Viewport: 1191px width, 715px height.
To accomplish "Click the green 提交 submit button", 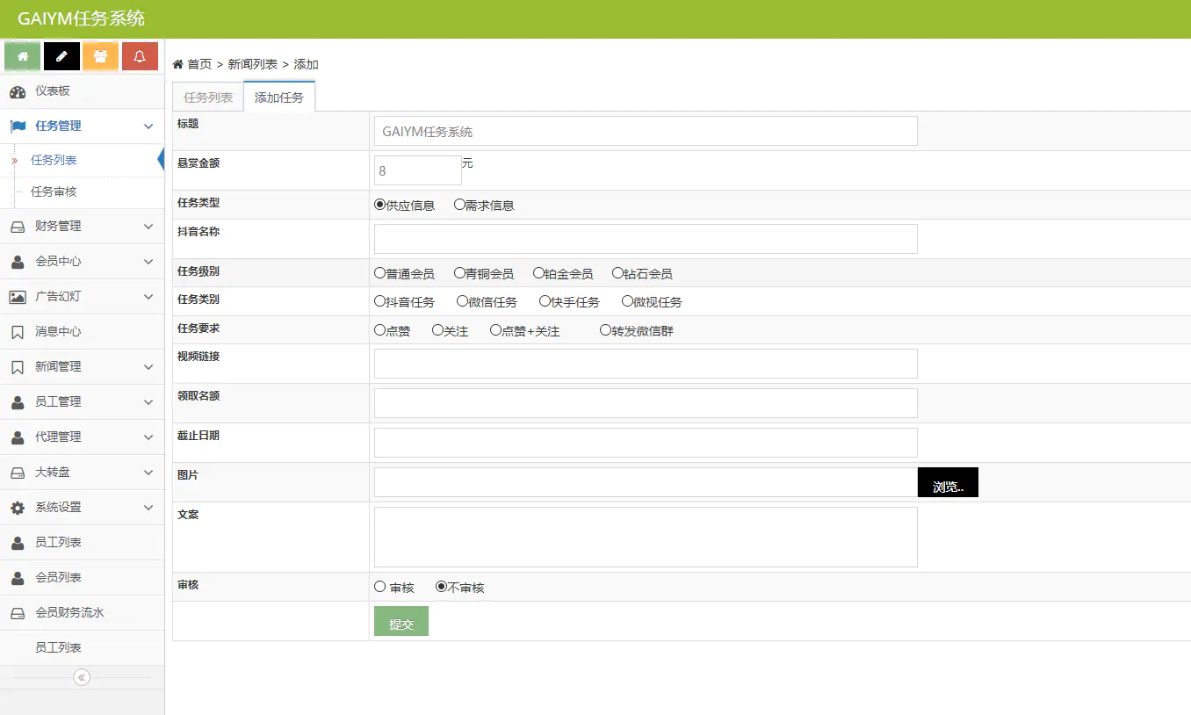I will point(401,622).
